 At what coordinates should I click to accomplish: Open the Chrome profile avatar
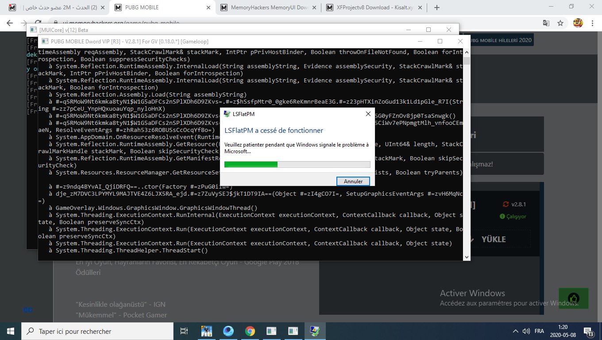click(x=578, y=23)
